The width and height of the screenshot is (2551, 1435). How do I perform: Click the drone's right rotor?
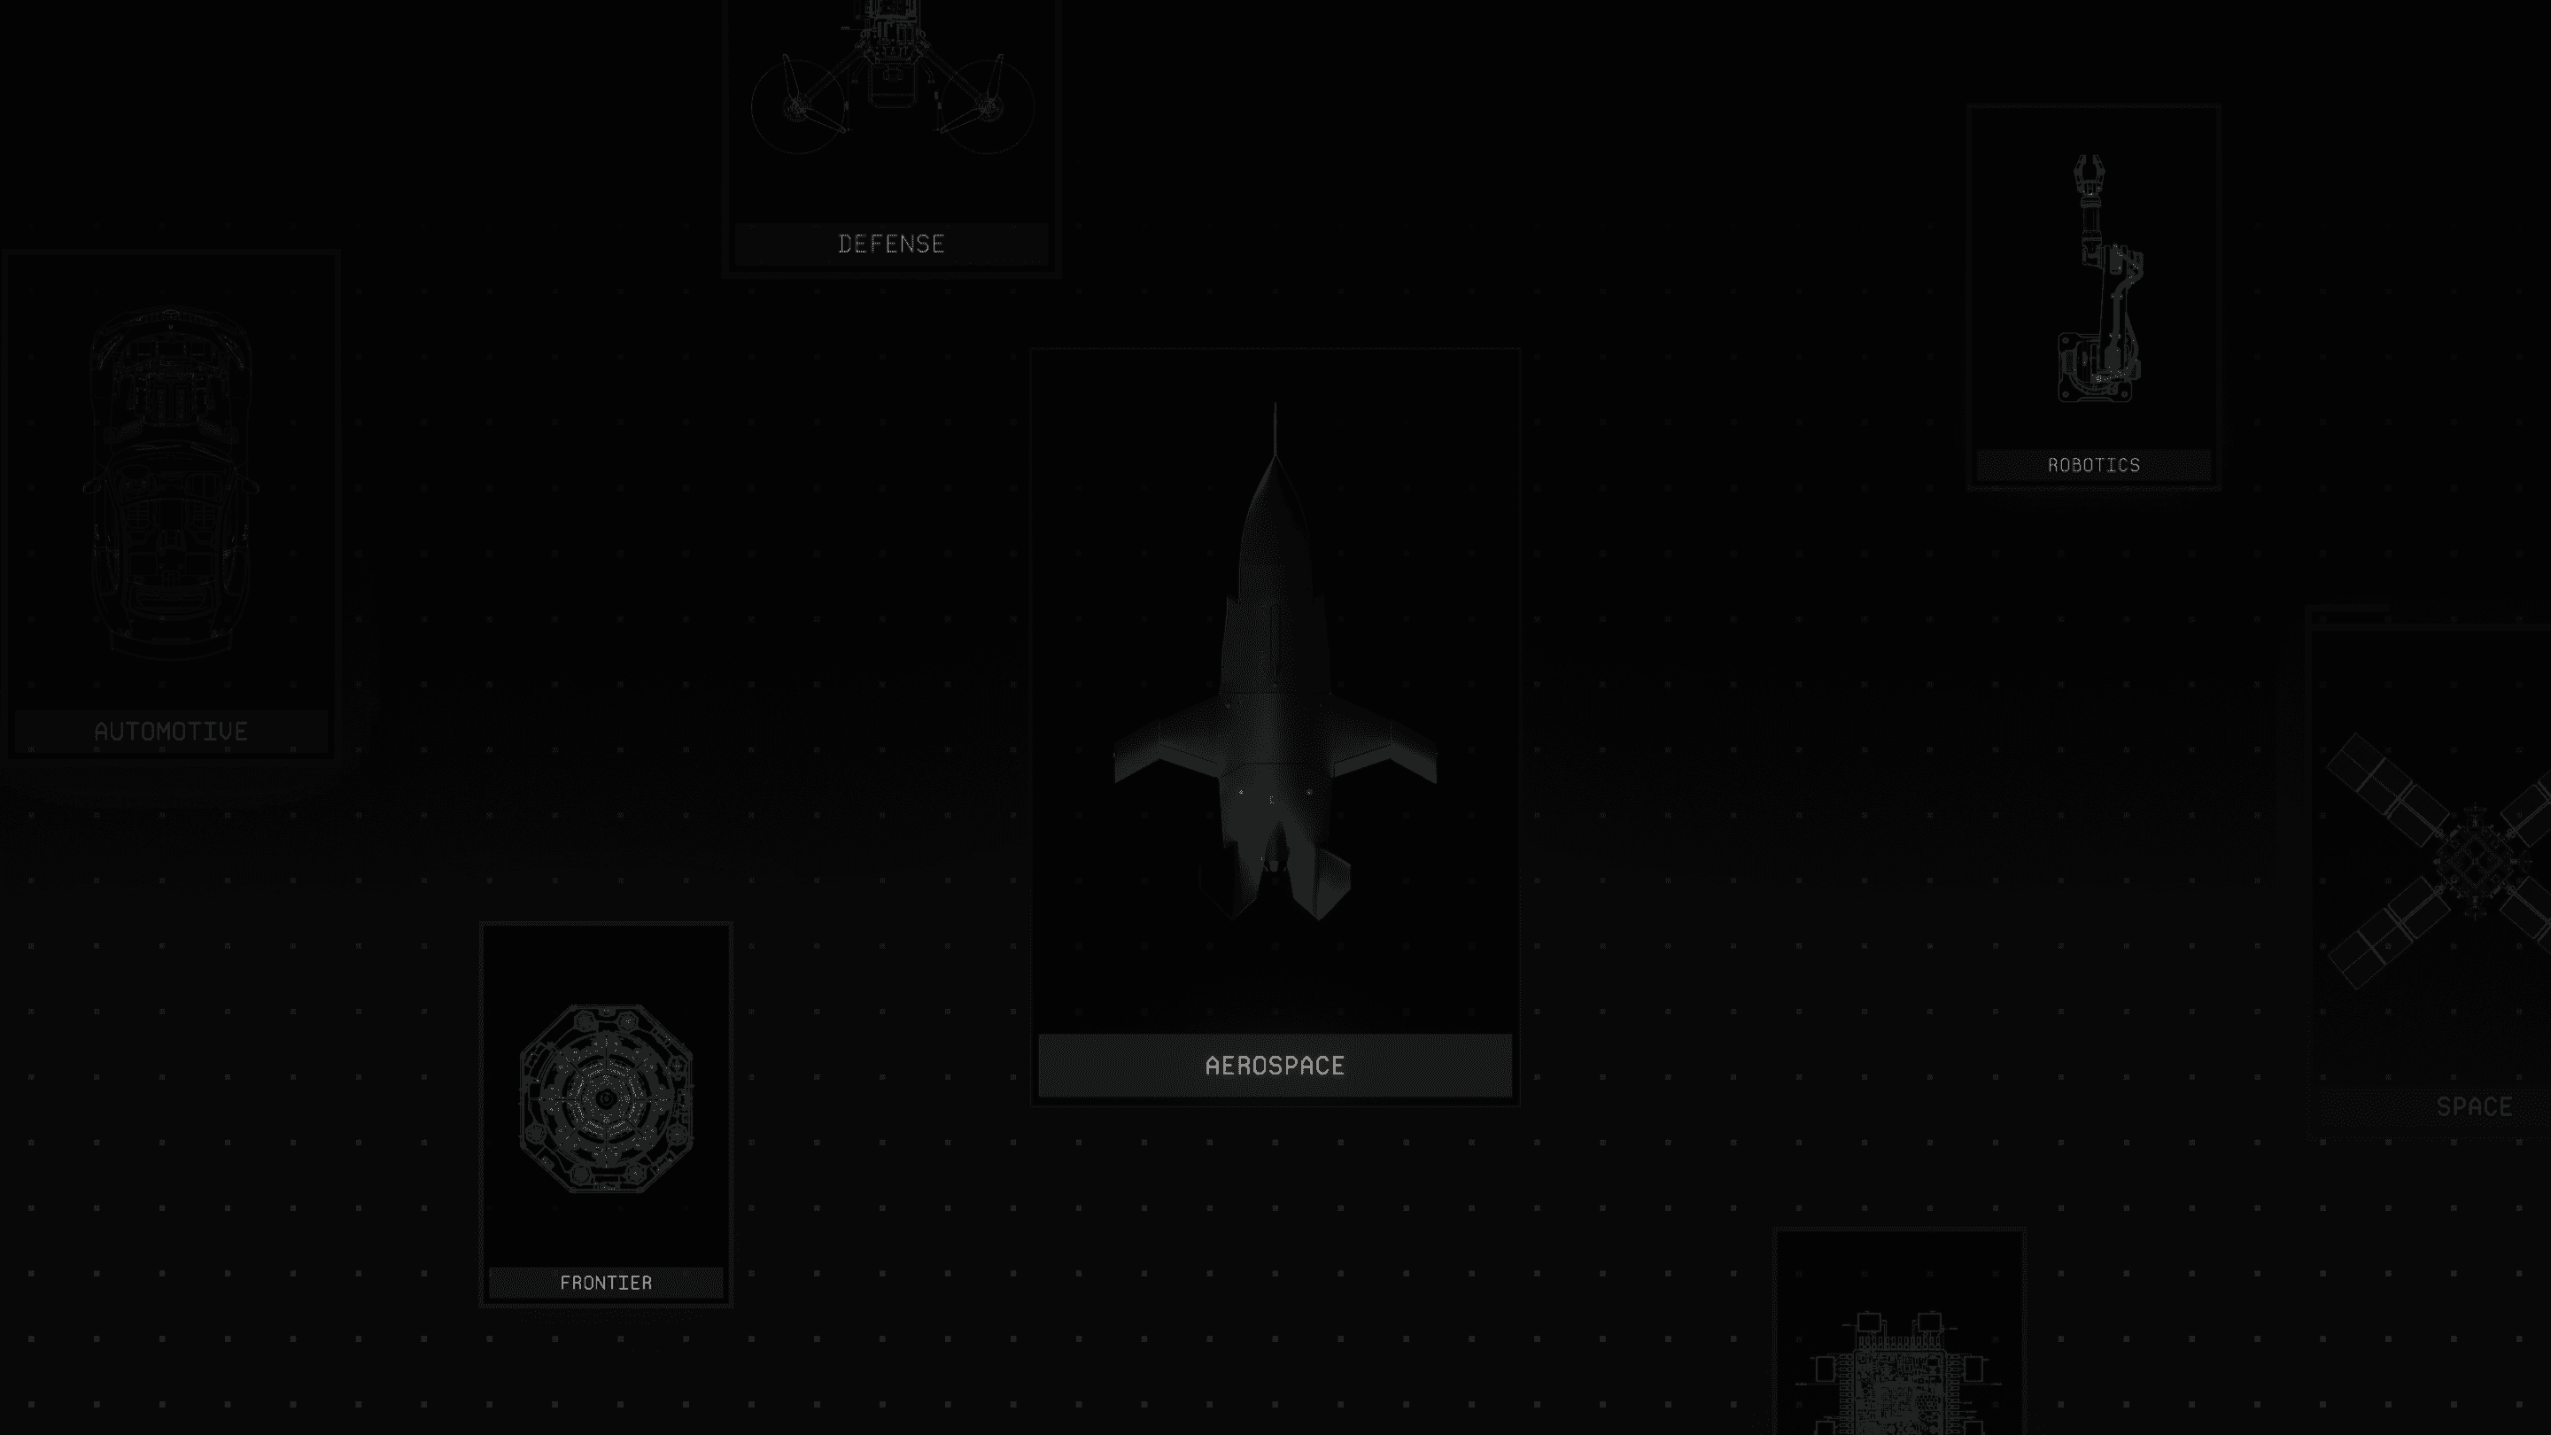tap(988, 105)
